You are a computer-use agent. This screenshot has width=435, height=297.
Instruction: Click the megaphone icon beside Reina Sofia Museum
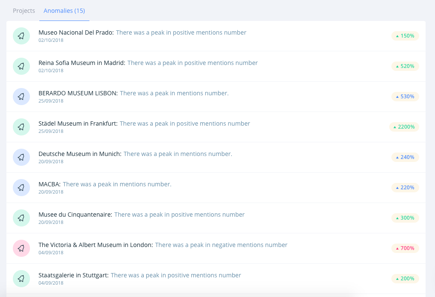[21, 66]
